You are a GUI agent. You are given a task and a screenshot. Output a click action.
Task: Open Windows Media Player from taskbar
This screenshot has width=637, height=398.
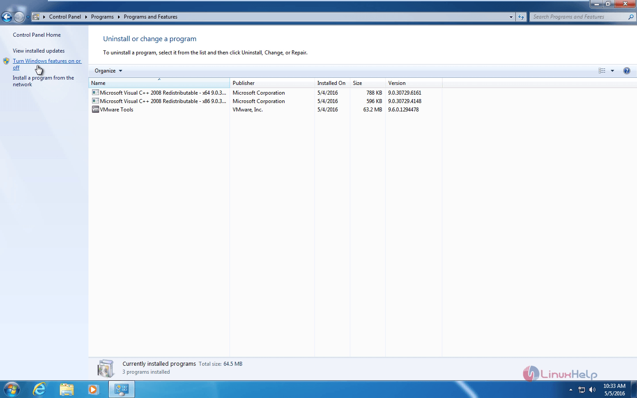pyautogui.click(x=93, y=389)
